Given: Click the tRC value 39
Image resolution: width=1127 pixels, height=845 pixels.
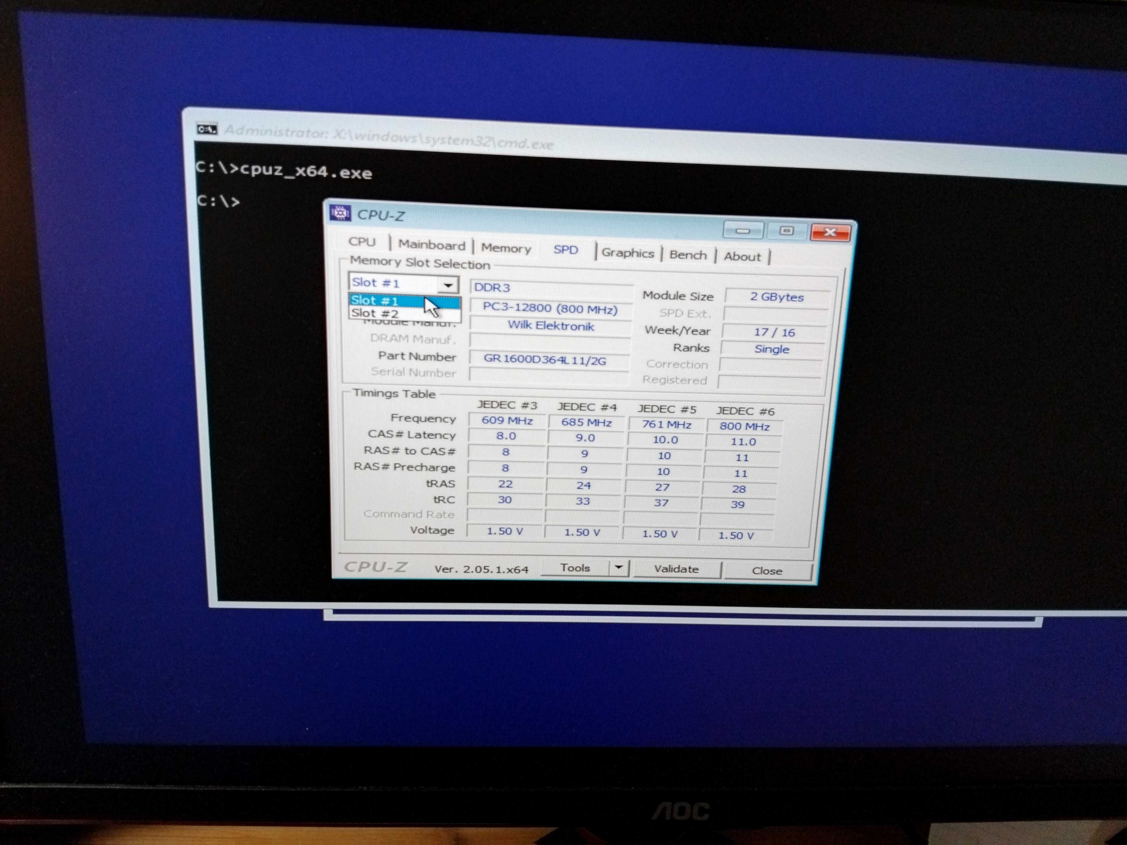Looking at the screenshot, I should click(x=738, y=505).
